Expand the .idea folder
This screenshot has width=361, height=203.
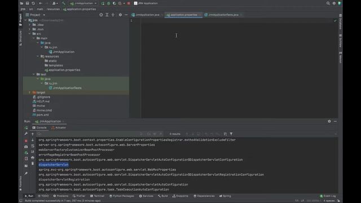tap(30, 25)
